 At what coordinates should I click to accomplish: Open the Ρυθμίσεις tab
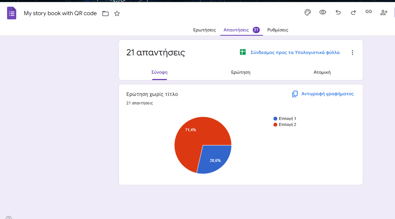pyautogui.click(x=277, y=30)
